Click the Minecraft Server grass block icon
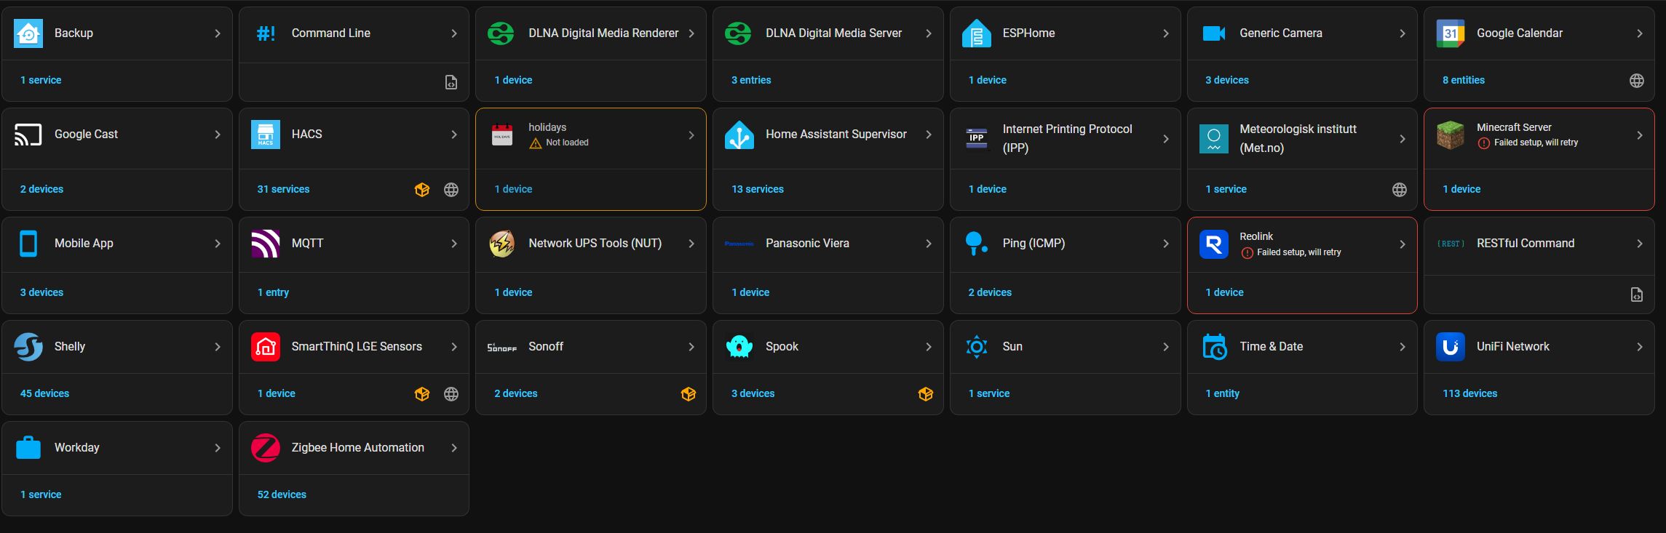 (1450, 135)
